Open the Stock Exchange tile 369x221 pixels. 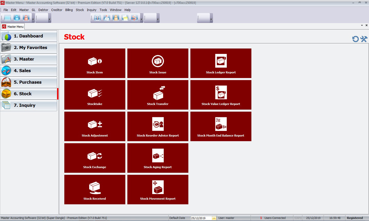click(95, 158)
